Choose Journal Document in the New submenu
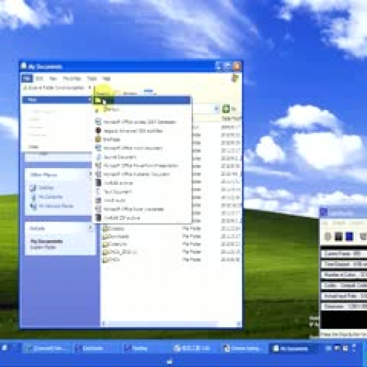Image resolution: width=367 pixels, height=367 pixels. click(x=142, y=157)
